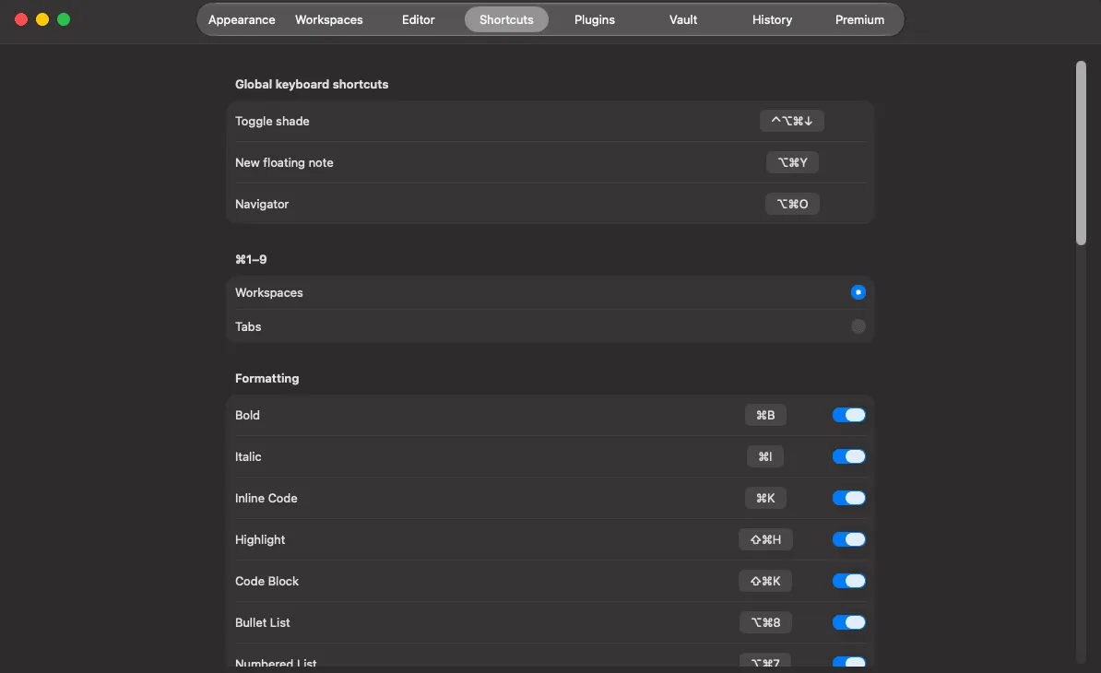Click the ⌘1–9 section heading
This screenshot has width=1101, height=673.
click(251, 259)
